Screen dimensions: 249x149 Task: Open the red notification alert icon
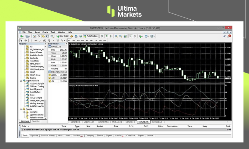[x=229, y=36]
